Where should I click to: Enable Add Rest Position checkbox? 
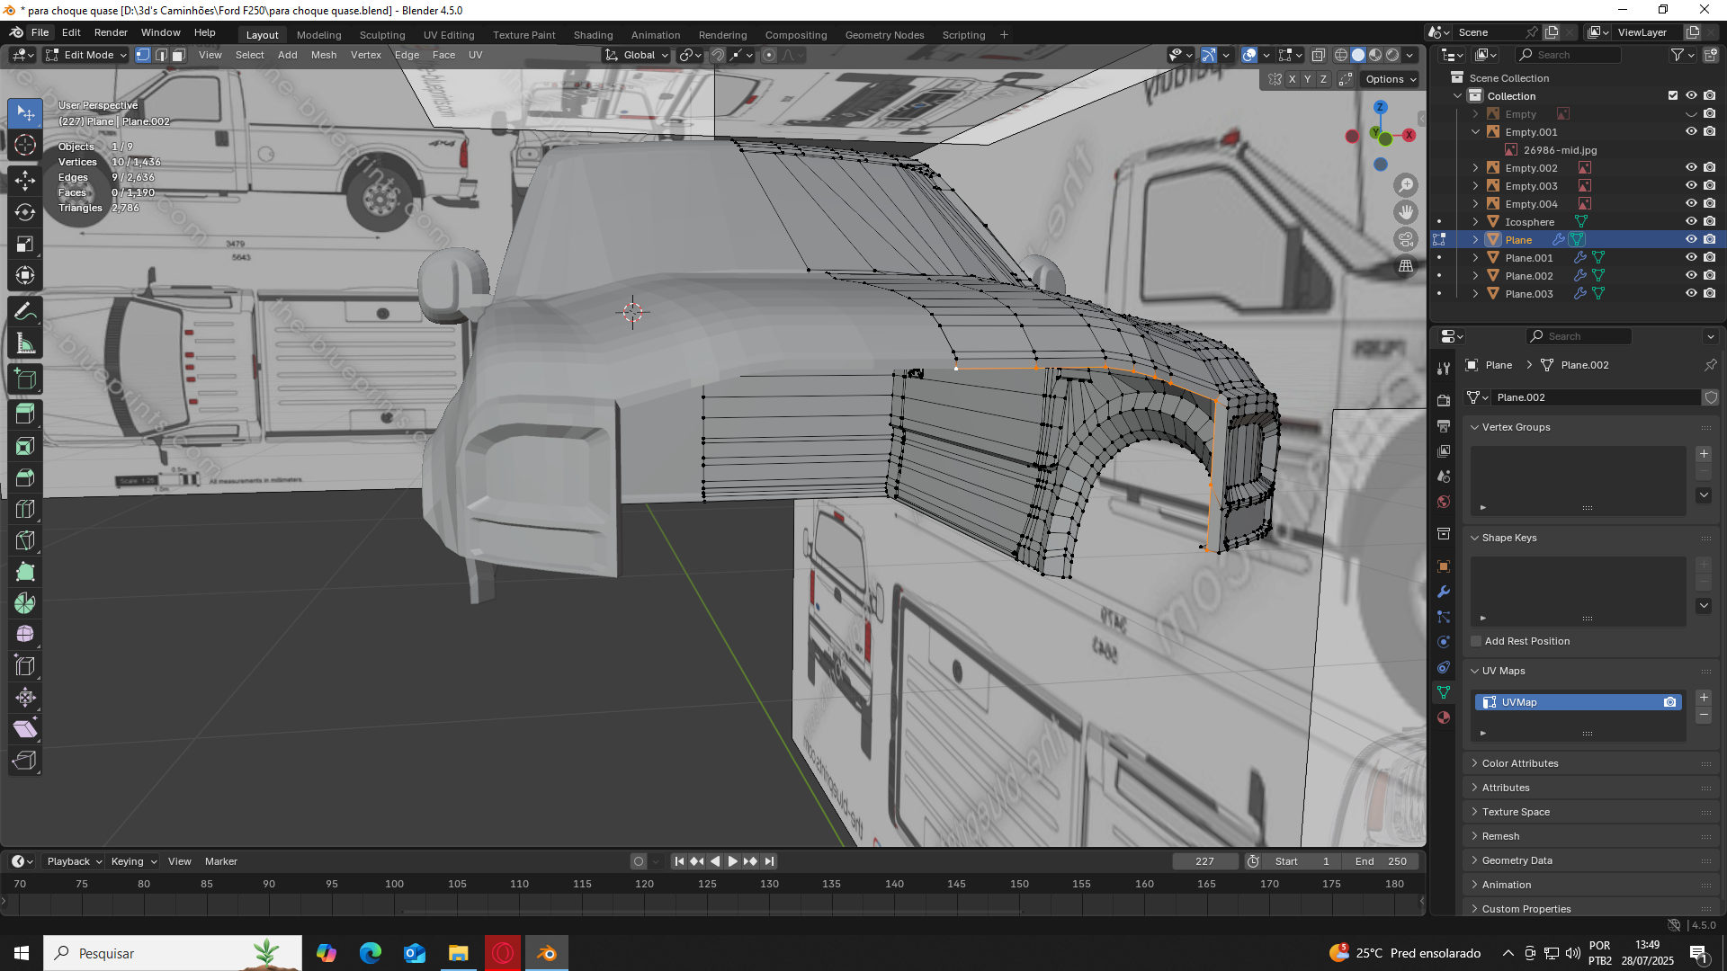(x=1476, y=641)
